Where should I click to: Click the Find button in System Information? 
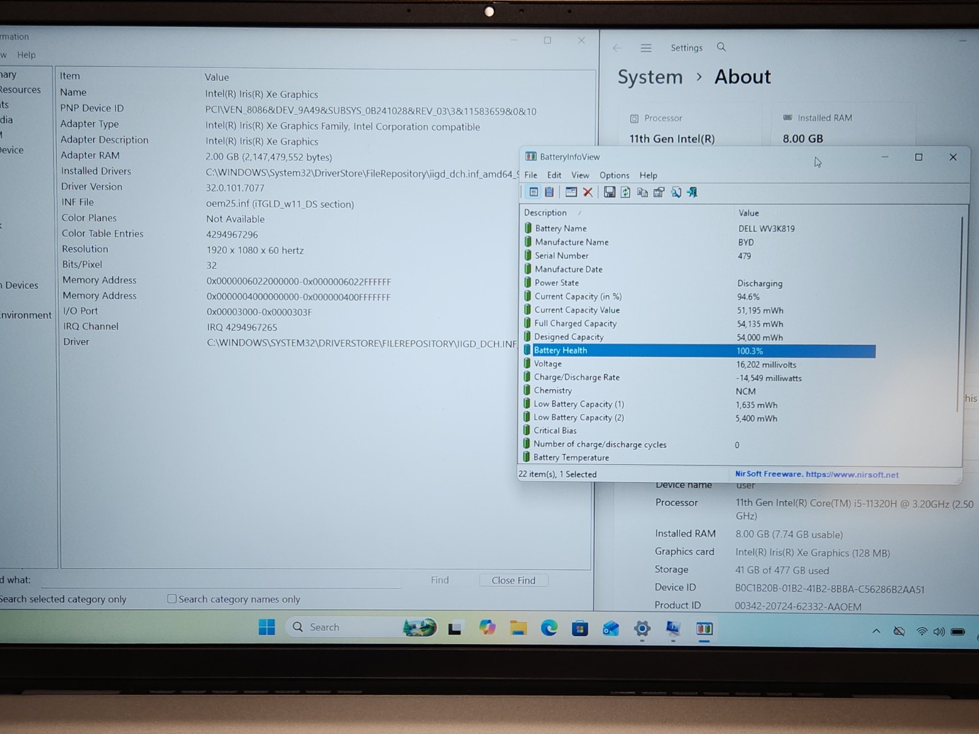[x=439, y=580]
